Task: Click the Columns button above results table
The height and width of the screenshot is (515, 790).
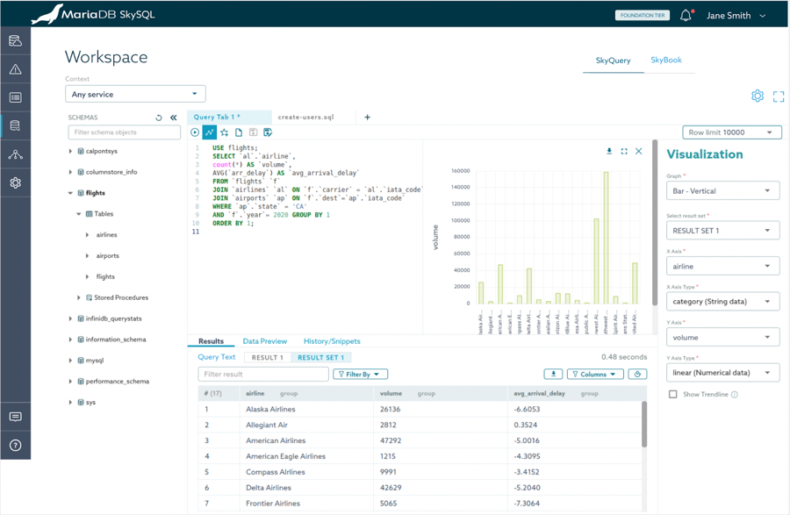Action: (595, 375)
